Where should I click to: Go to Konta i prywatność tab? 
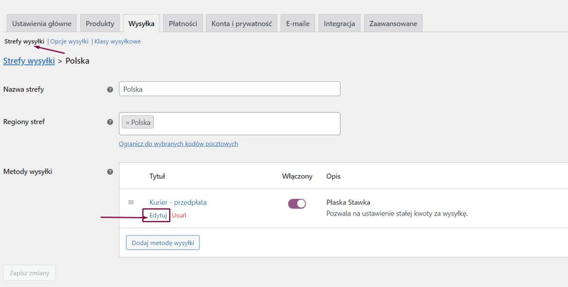(241, 23)
